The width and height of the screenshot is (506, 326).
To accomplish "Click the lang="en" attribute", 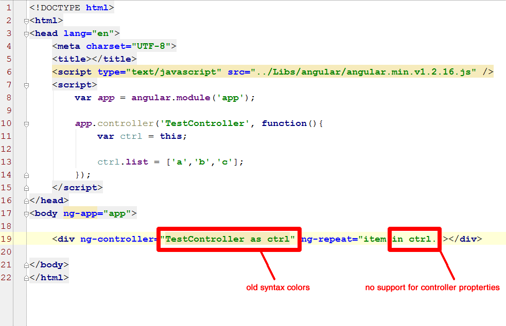I will click(x=89, y=33).
